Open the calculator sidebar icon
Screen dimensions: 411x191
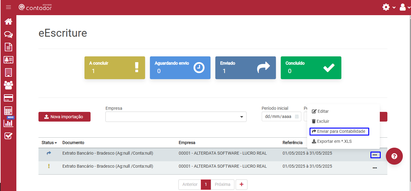[x=8, y=111]
